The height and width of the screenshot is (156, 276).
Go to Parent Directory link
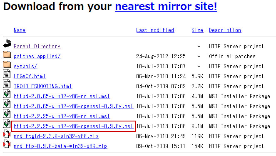(x=37, y=47)
